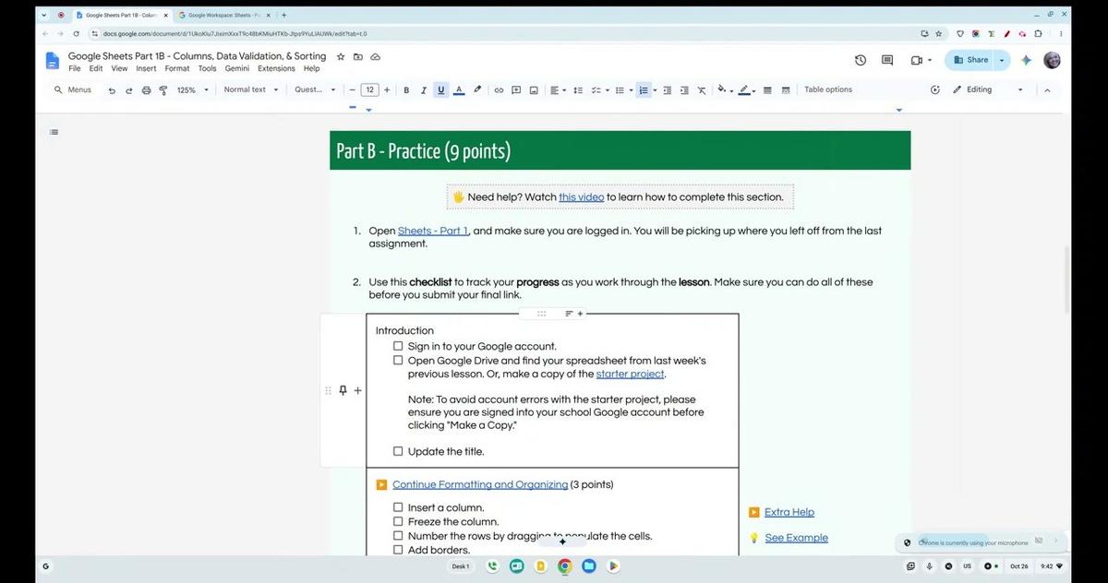This screenshot has height=583, width=1108.
Task: Open the View menu
Action: click(119, 68)
